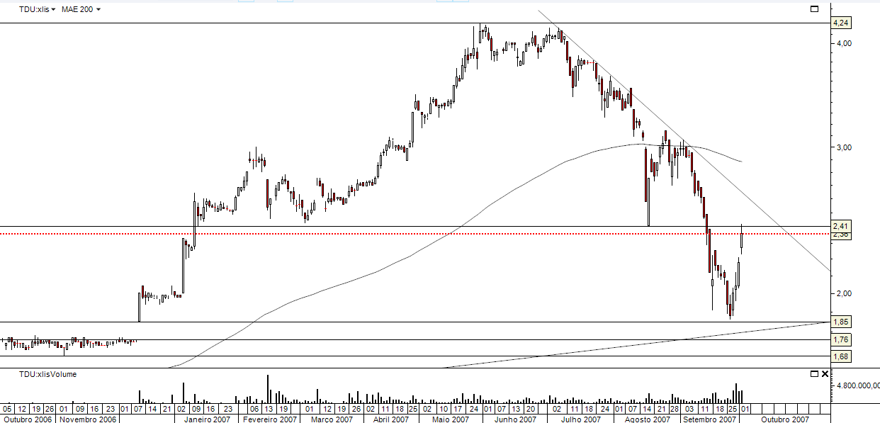Open the MAE 200 indicator dropdown

(81, 9)
